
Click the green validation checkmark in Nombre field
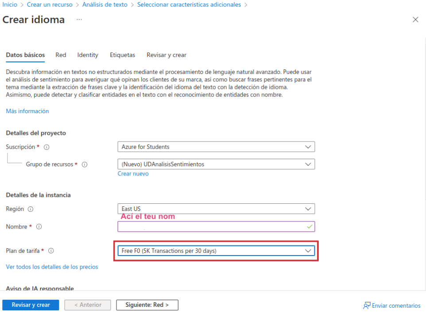pyautogui.click(x=310, y=226)
